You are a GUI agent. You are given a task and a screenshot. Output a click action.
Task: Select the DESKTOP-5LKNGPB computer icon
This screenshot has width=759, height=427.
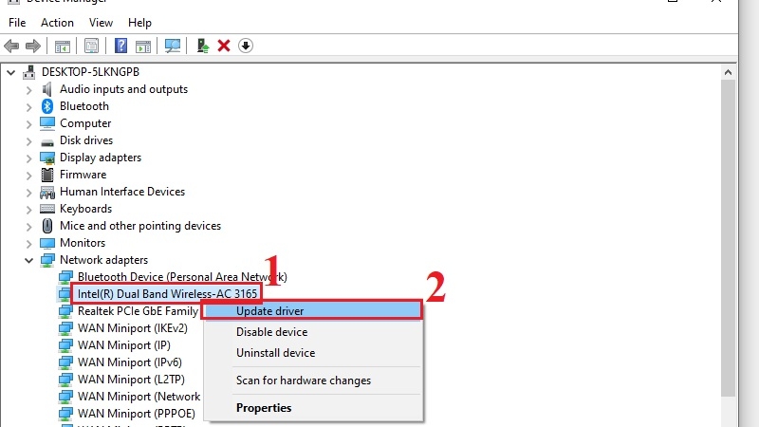(x=29, y=72)
